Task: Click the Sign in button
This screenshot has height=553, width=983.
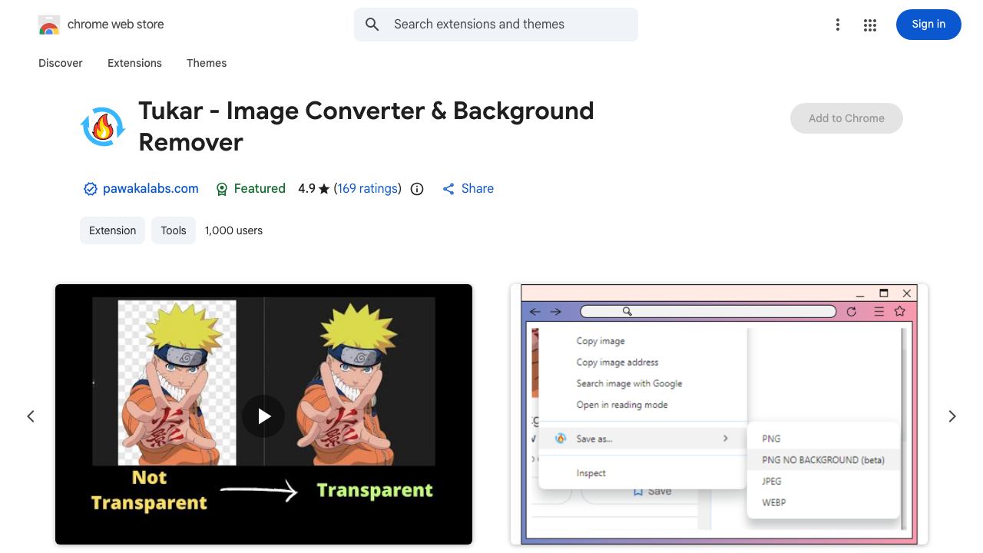Action: 928,25
